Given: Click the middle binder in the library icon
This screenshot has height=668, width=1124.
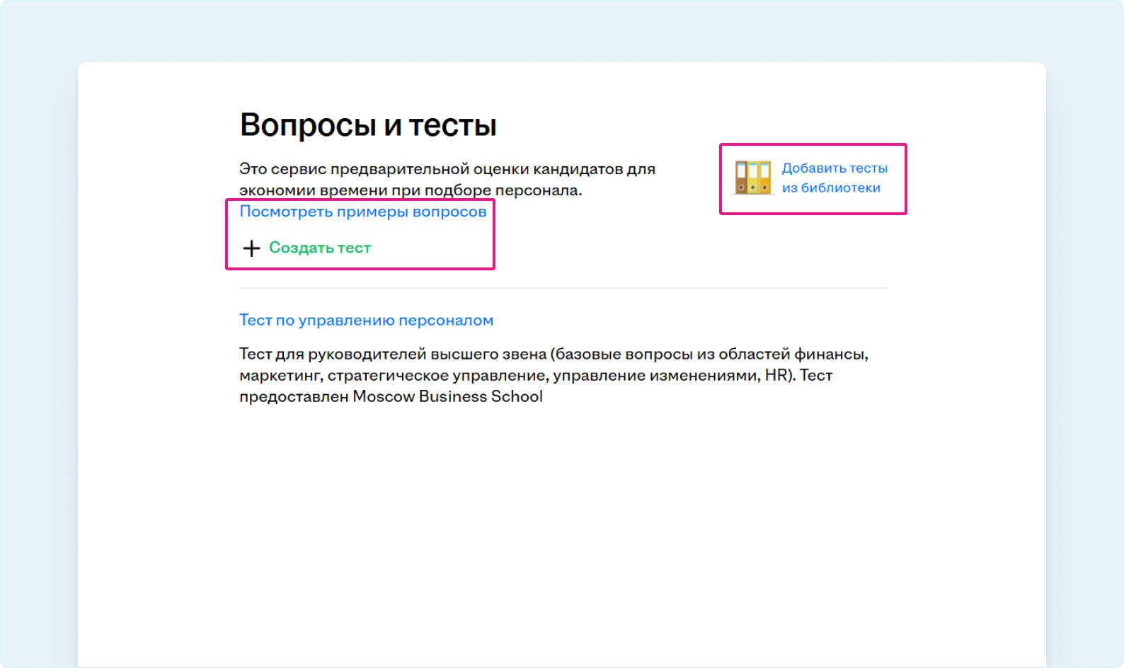Looking at the screenshot, I should coord(753,178).
